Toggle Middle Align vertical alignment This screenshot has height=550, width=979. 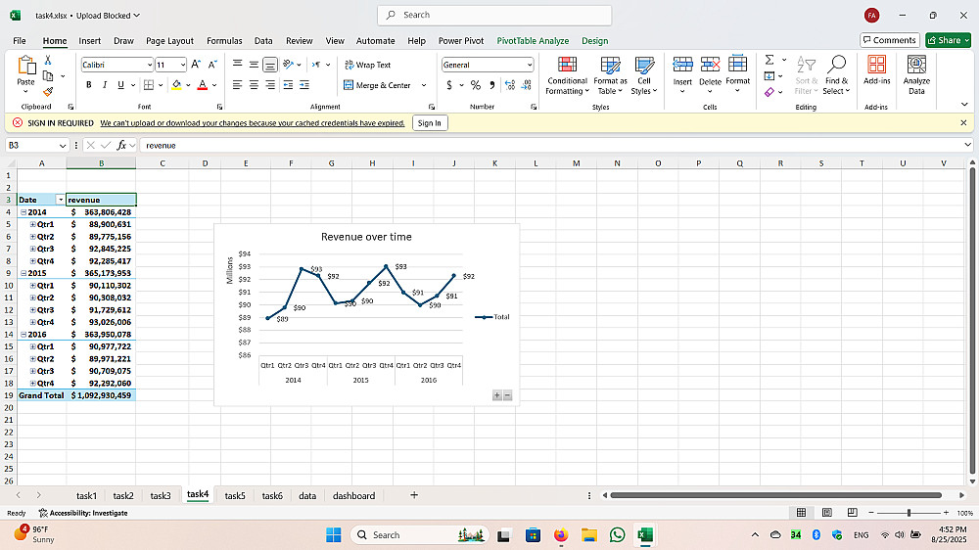(254, 65)
